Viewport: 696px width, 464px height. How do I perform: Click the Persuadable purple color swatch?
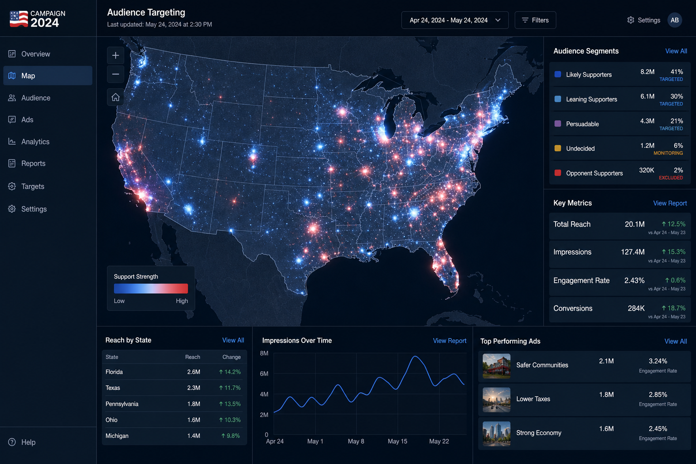(558, 124)
